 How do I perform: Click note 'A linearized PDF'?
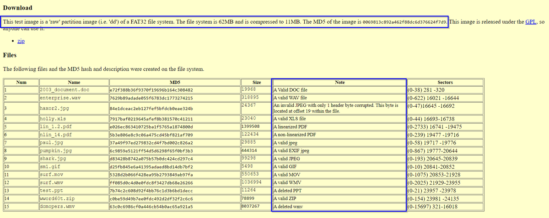pos(291,127)
